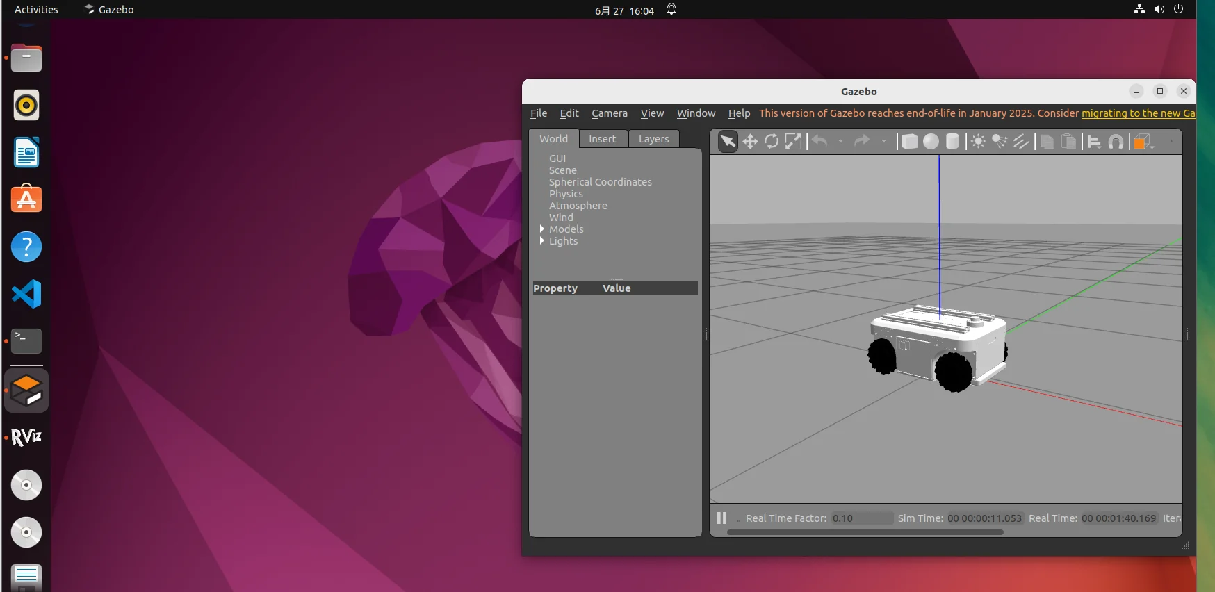Click the orange view angle cube icon
The image size is (1215, 592).
[1141, 142]
